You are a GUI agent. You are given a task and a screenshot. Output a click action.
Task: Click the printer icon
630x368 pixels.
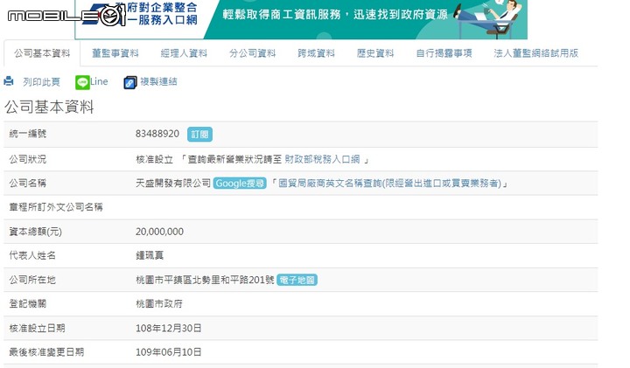point(9,81)
